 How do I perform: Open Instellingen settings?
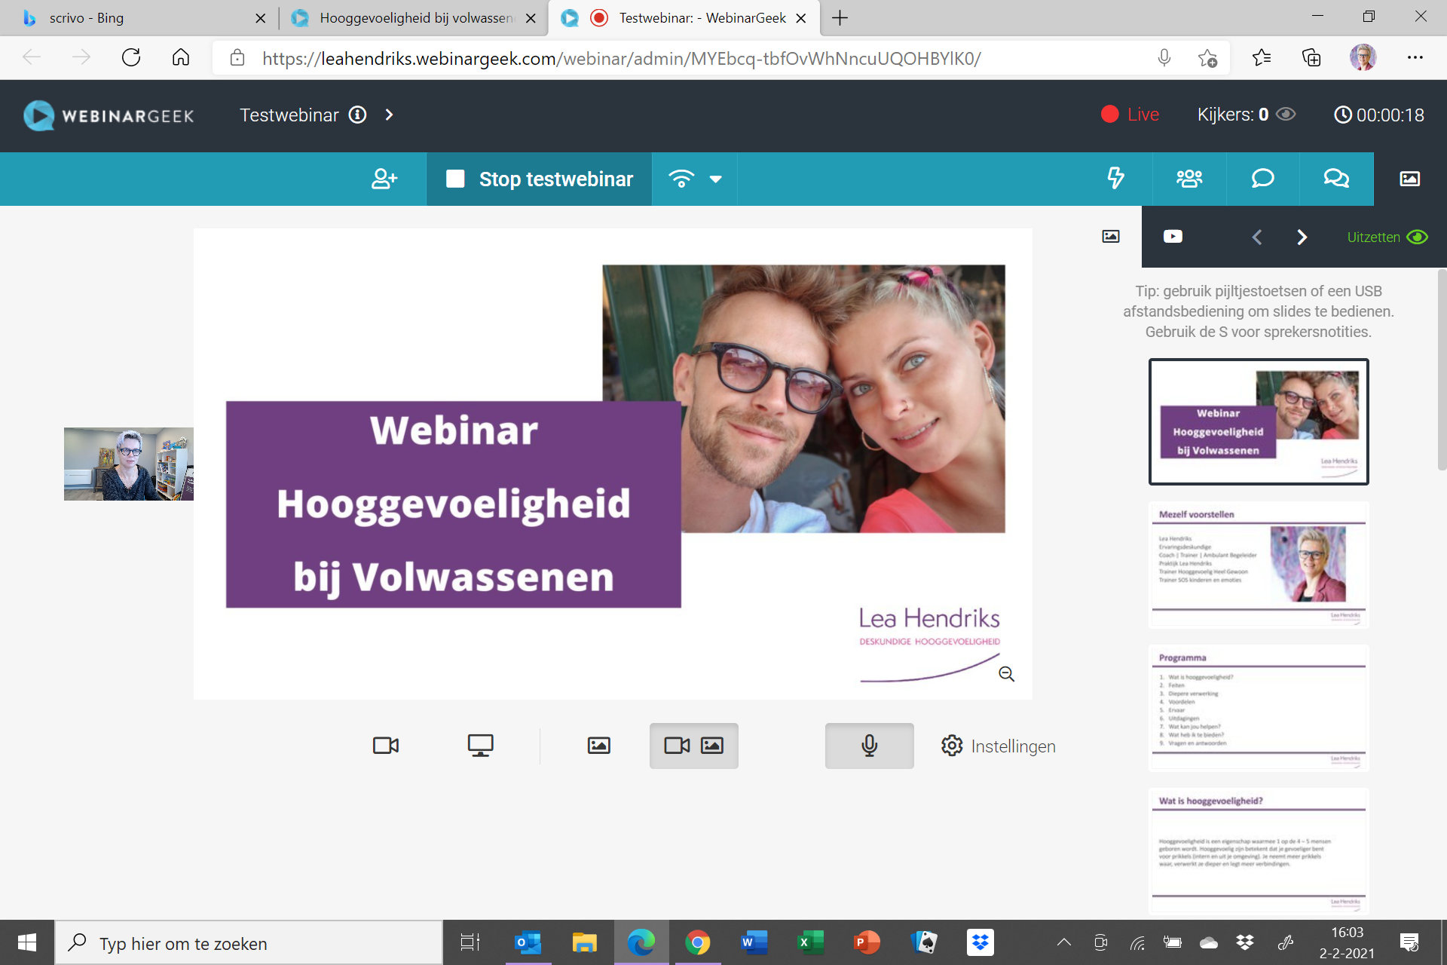999,746
